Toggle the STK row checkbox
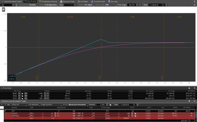 [x=5, y=111]
